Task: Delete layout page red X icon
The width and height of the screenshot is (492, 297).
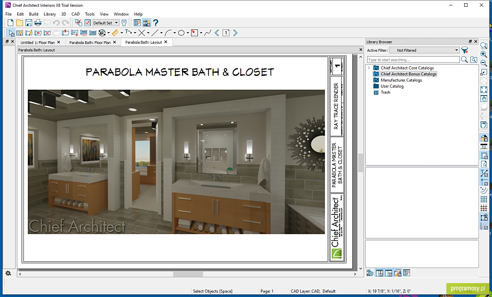Action: pyautogui.click(x=47, y=33)
